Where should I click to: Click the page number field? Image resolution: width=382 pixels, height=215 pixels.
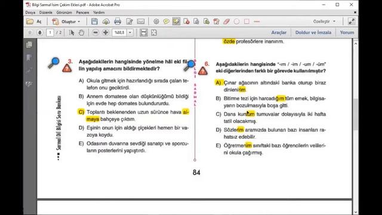pyautogui.click(x=50, y=32)
